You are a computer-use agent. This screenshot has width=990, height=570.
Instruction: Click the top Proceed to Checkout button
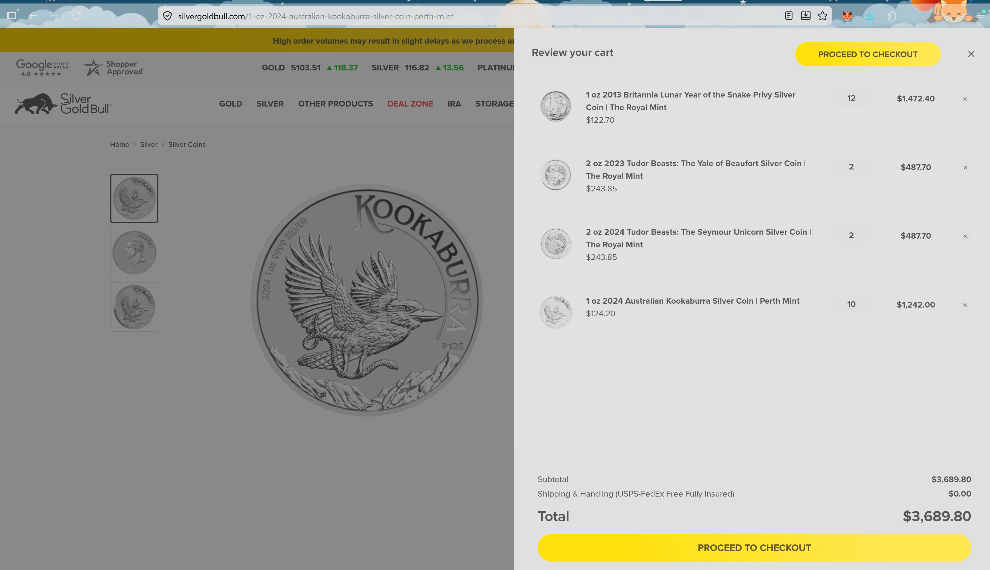point(867,54)
